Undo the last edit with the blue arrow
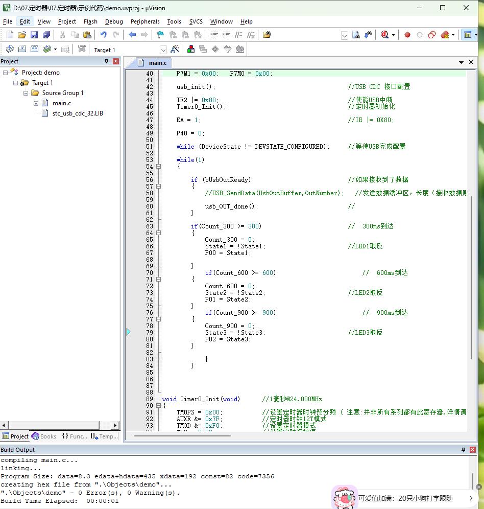This screenshot has height=509, width=484. point(104,35)
